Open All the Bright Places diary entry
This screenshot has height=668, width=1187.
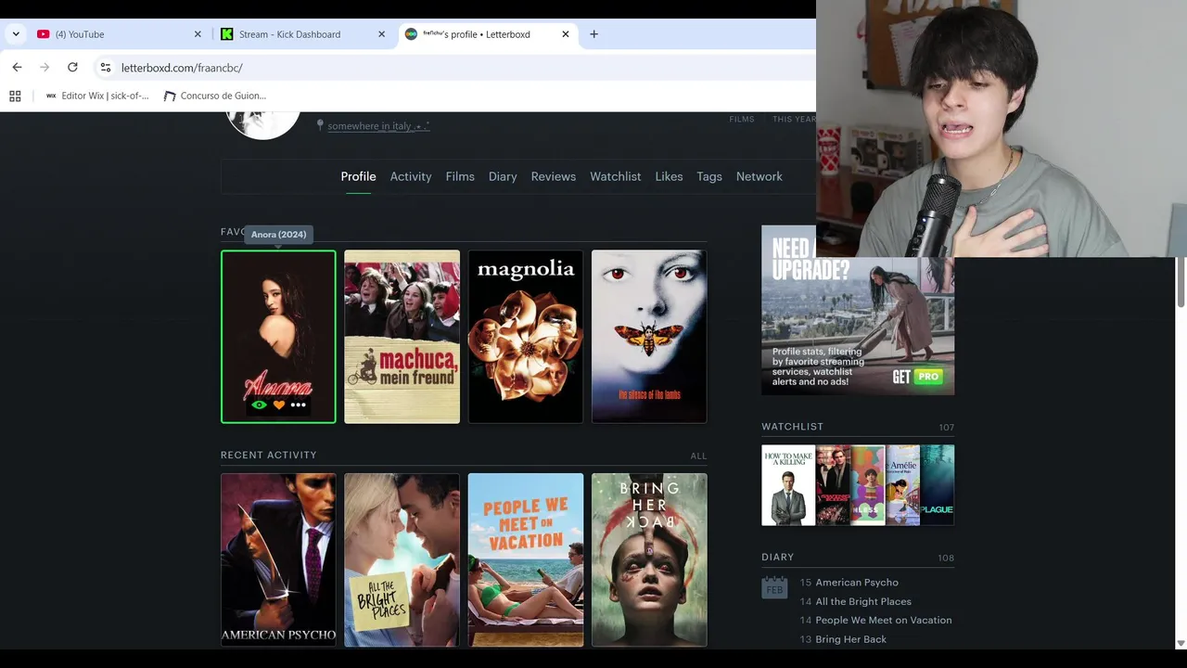tap(863, 601)
